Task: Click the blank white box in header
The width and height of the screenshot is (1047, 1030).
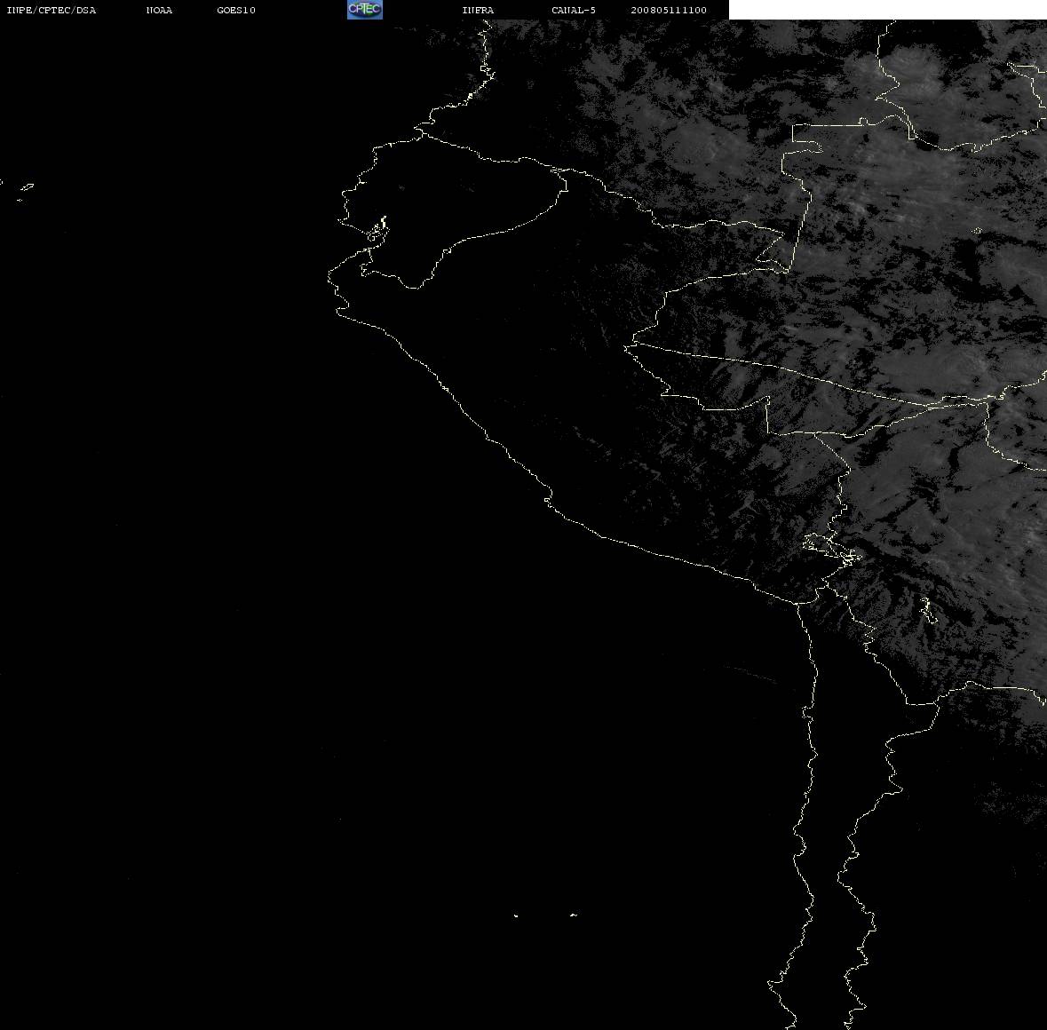Action: tap(887, 10)
